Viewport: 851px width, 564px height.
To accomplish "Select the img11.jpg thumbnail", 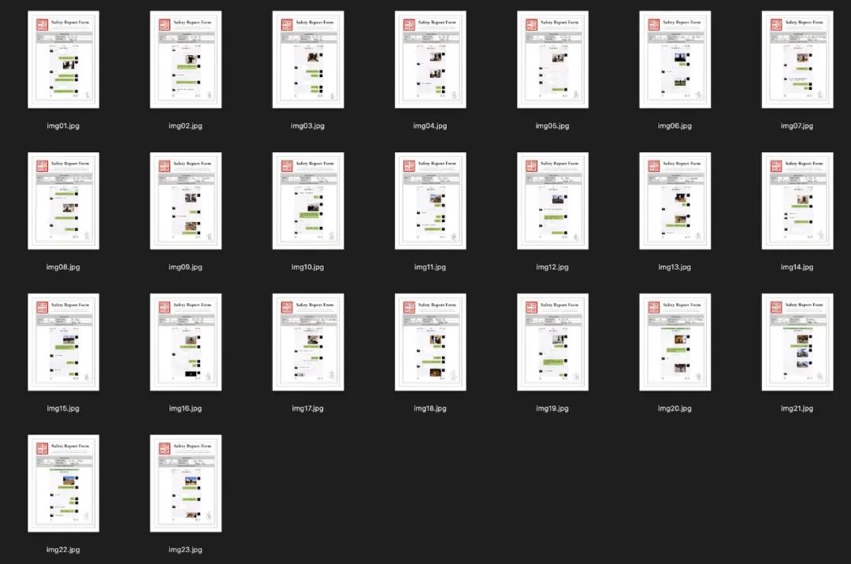I will (430, 201).
